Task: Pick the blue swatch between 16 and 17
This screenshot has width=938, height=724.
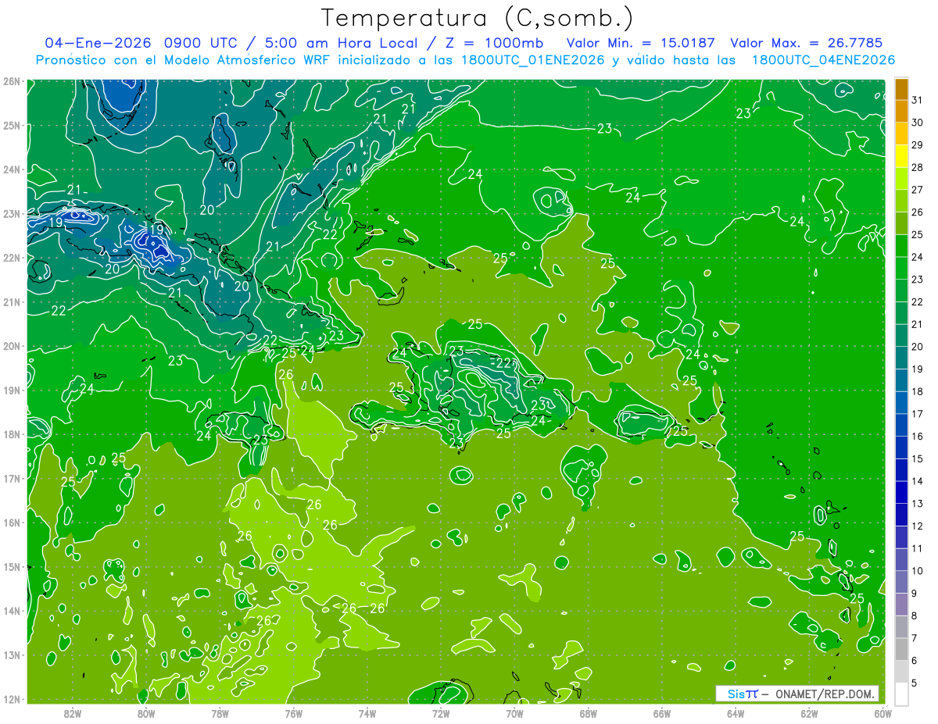Action: click(901, 426)
